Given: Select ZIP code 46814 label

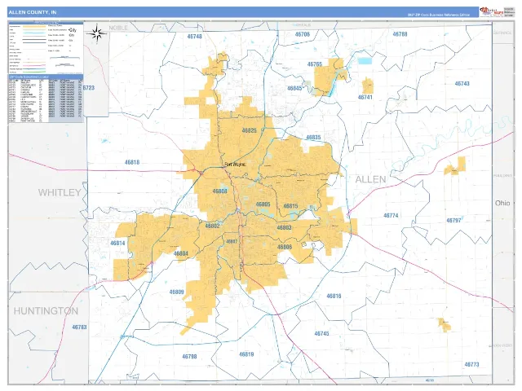Looking at the screenshot, I should click(117, 244).
